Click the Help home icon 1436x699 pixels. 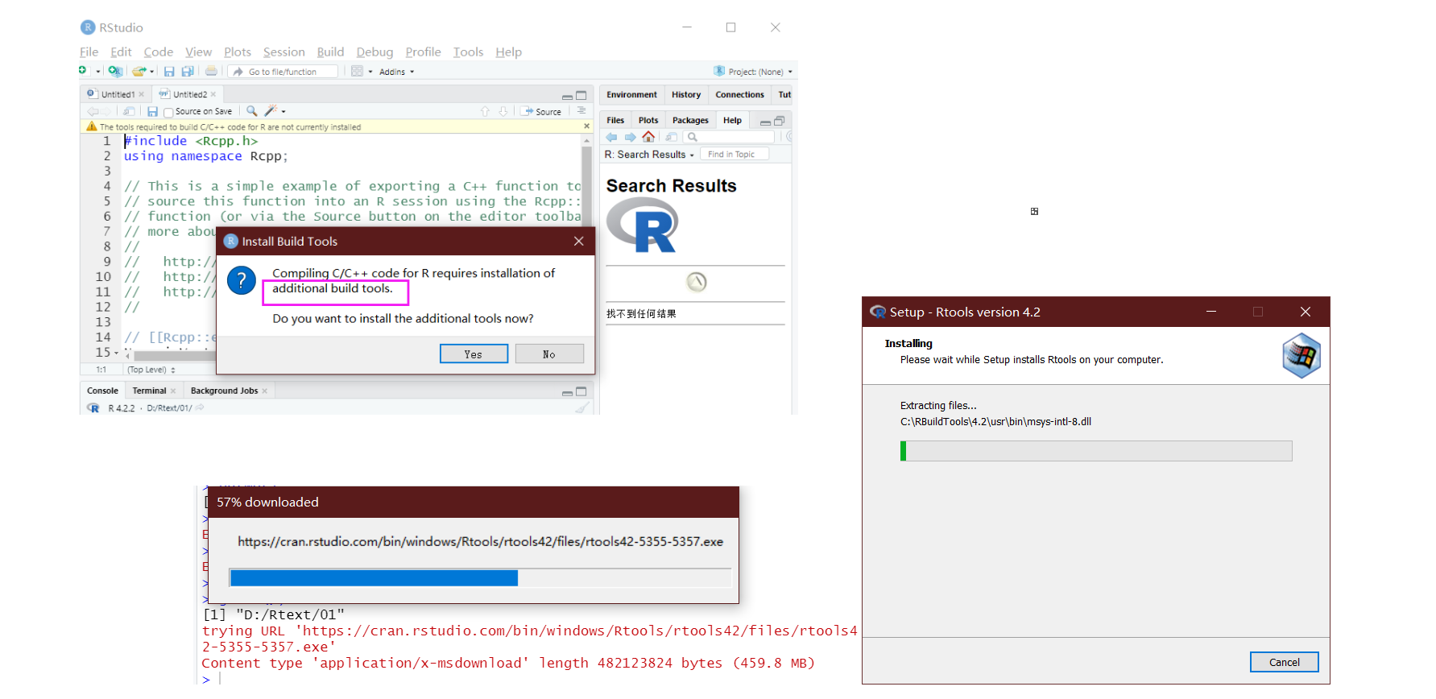[x=648, y=136]
